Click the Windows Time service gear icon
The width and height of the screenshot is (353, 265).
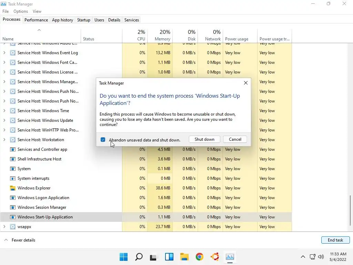tap(13, 111)
